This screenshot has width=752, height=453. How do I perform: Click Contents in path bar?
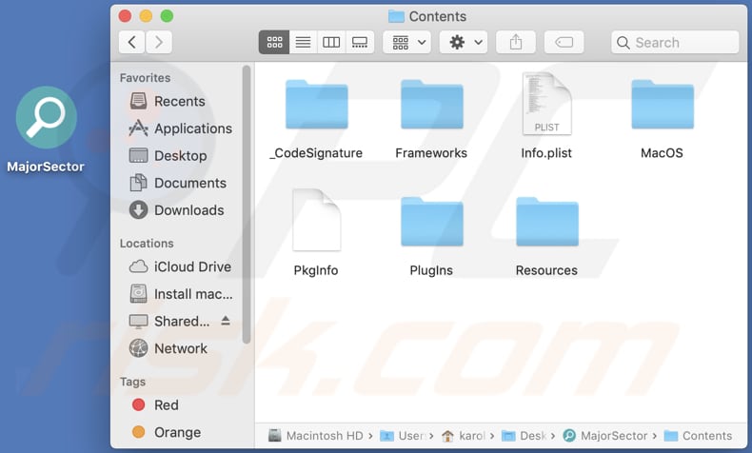pyautogui.click(x=699, y=436)
